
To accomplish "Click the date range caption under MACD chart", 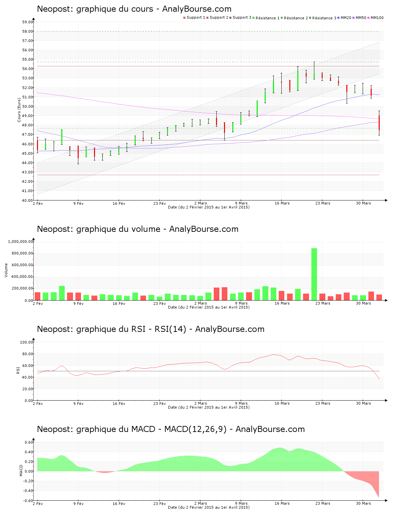I will (209, 507).
